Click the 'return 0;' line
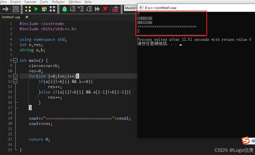The image size is (255, 155). tap(40, 139)
